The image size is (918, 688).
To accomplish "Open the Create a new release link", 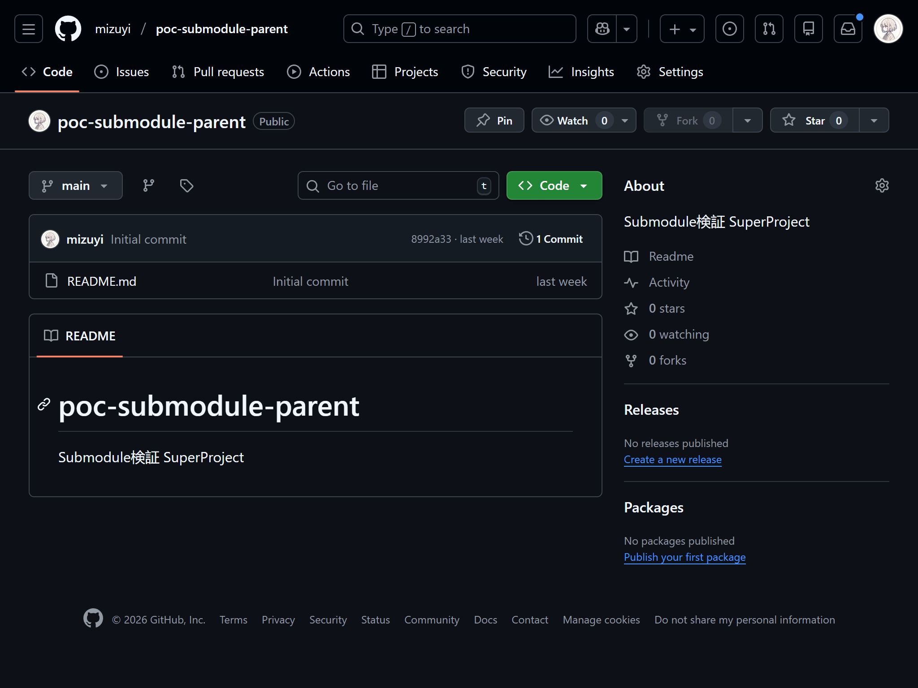I will click(672, 459).
